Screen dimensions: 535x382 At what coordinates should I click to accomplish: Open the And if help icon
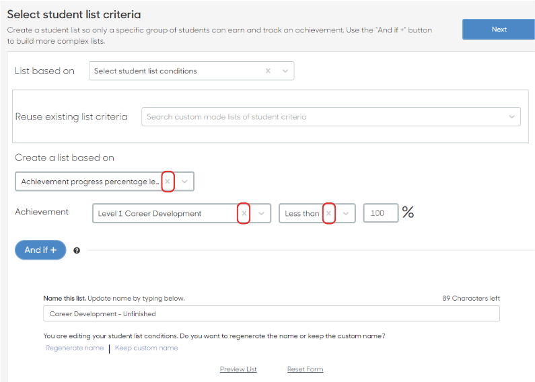point(77,250)
